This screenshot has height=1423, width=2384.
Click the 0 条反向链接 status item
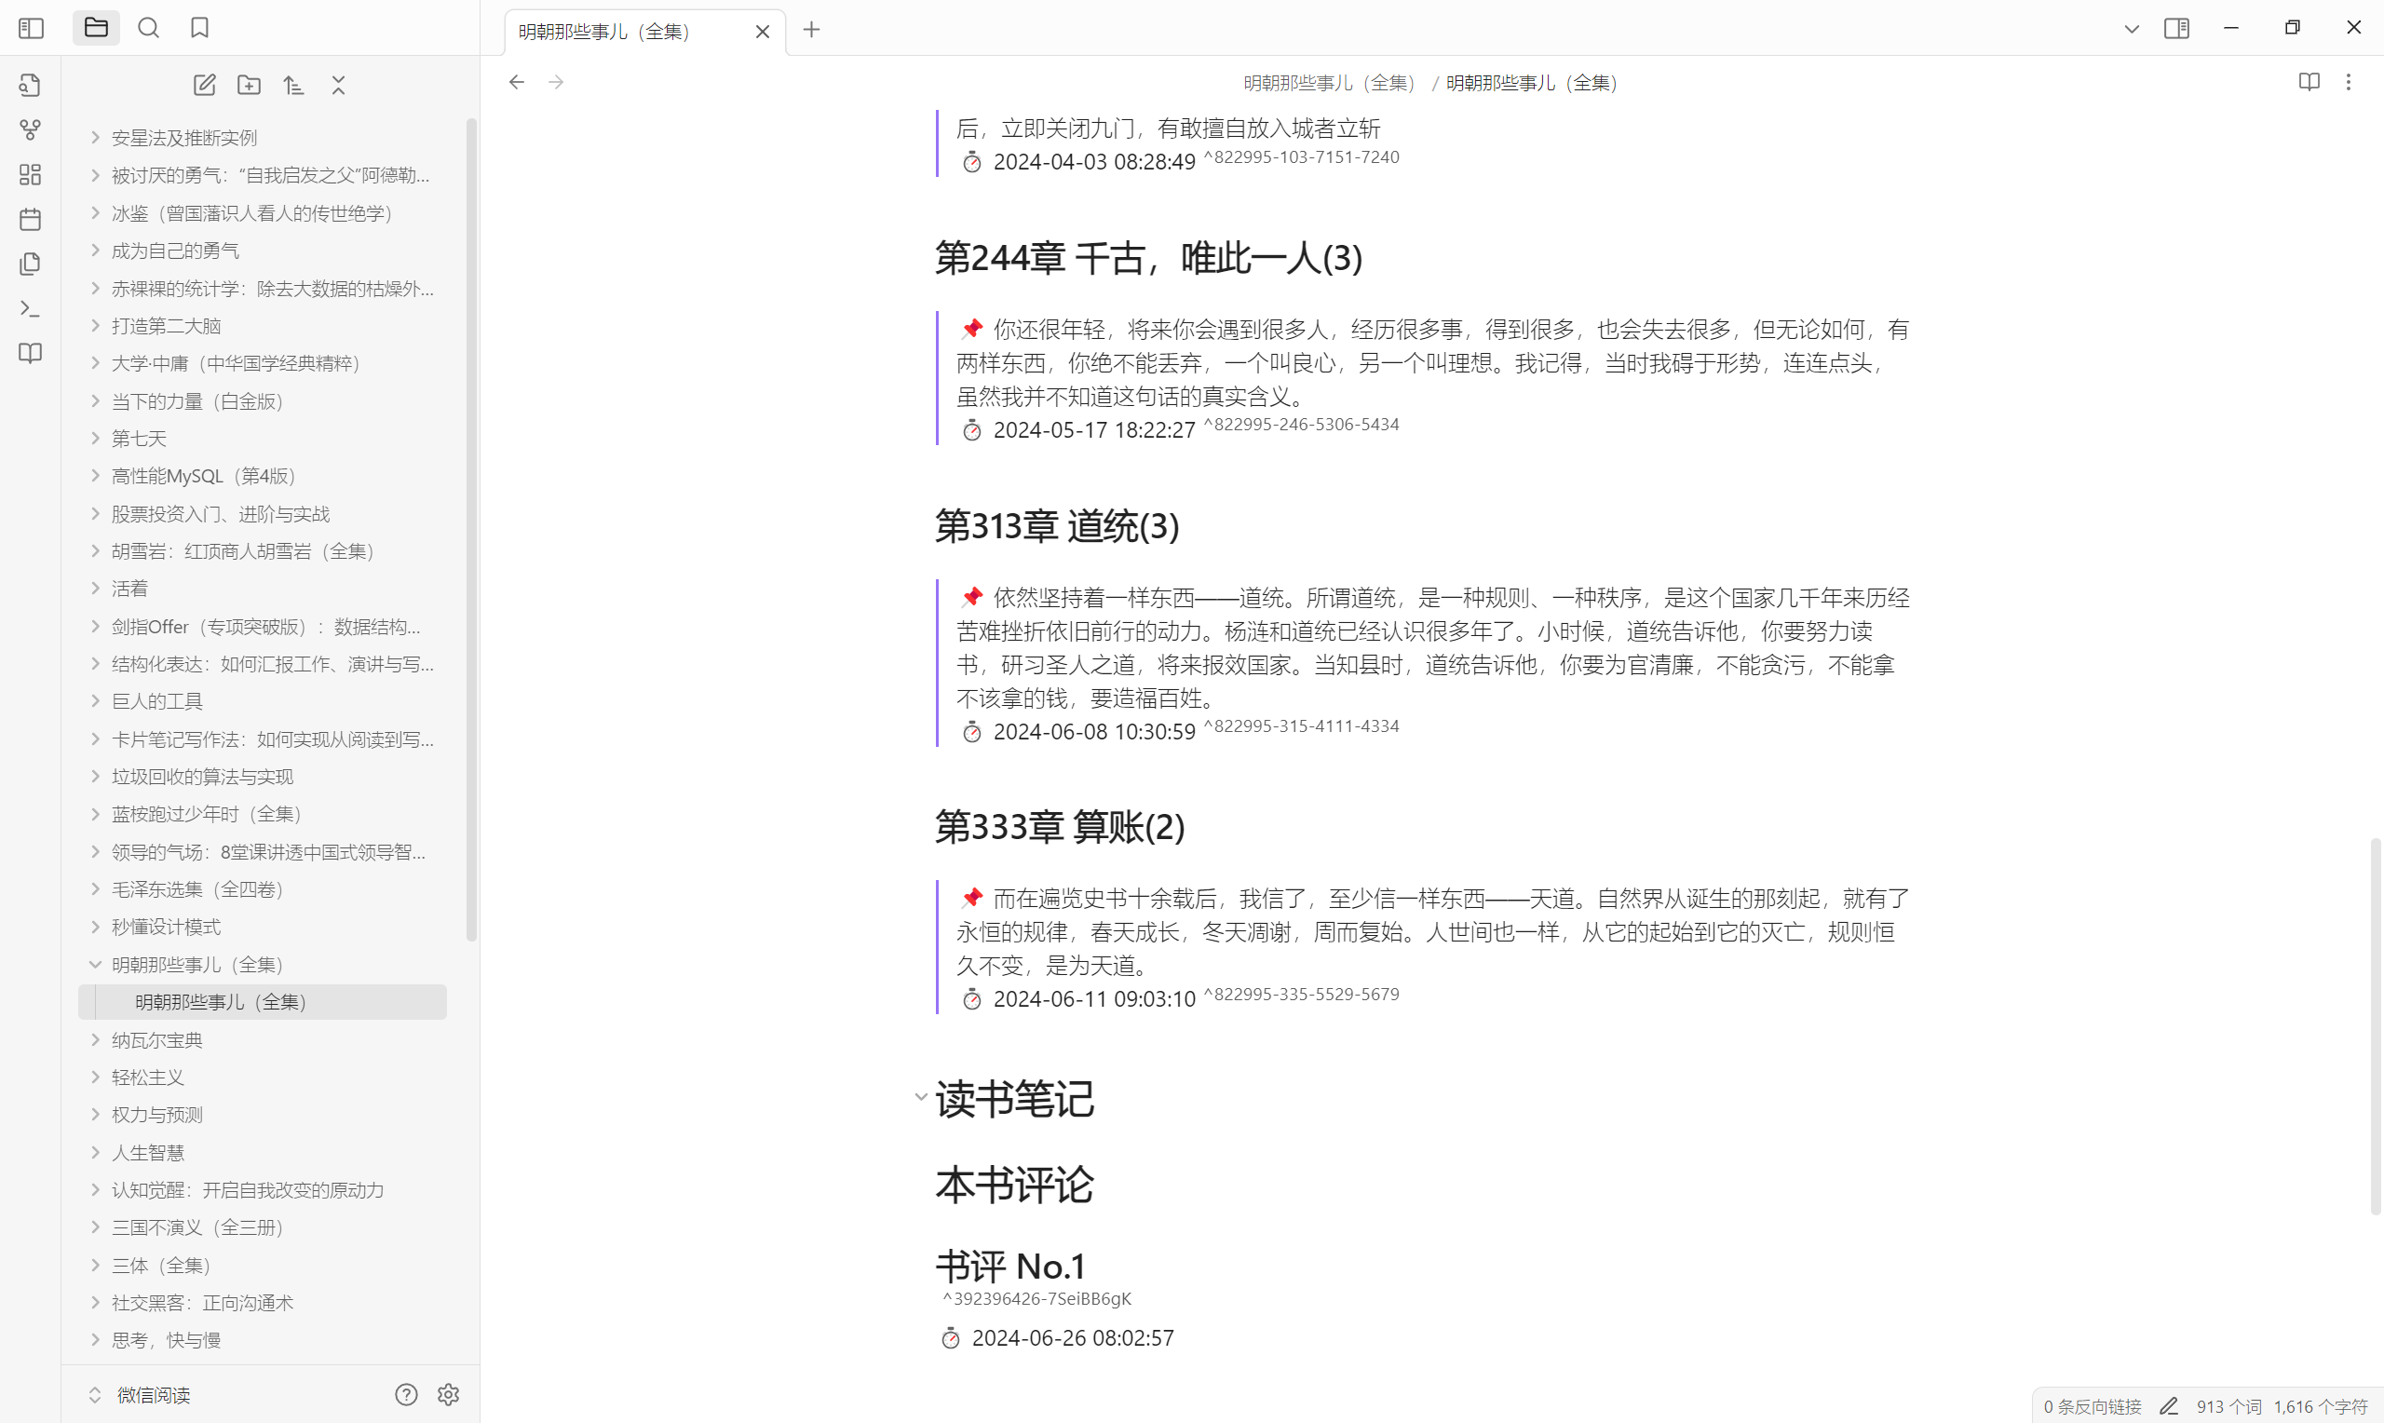point(2092,1406)
